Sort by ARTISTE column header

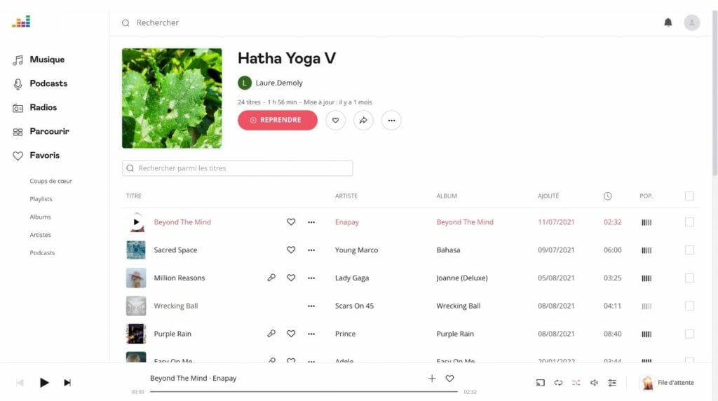click(346, 196)
